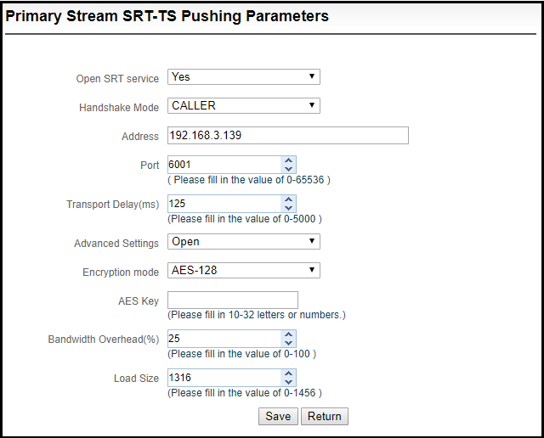544x438 pixels.
Task: Lower Bandwidth Overhead with the down arrow
Action: tap(288, 343)
